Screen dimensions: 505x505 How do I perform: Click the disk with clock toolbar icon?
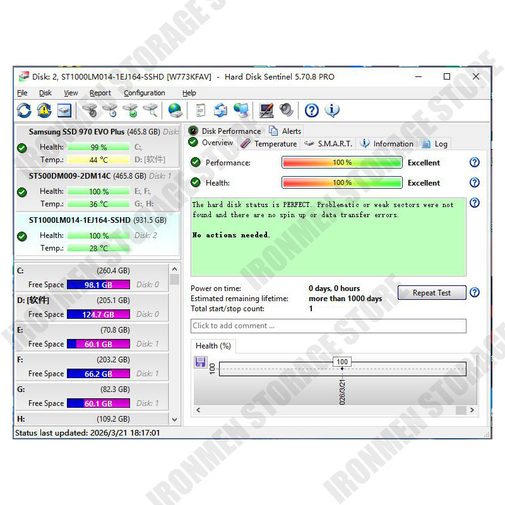pyautogui.click(x=110, y=110)
